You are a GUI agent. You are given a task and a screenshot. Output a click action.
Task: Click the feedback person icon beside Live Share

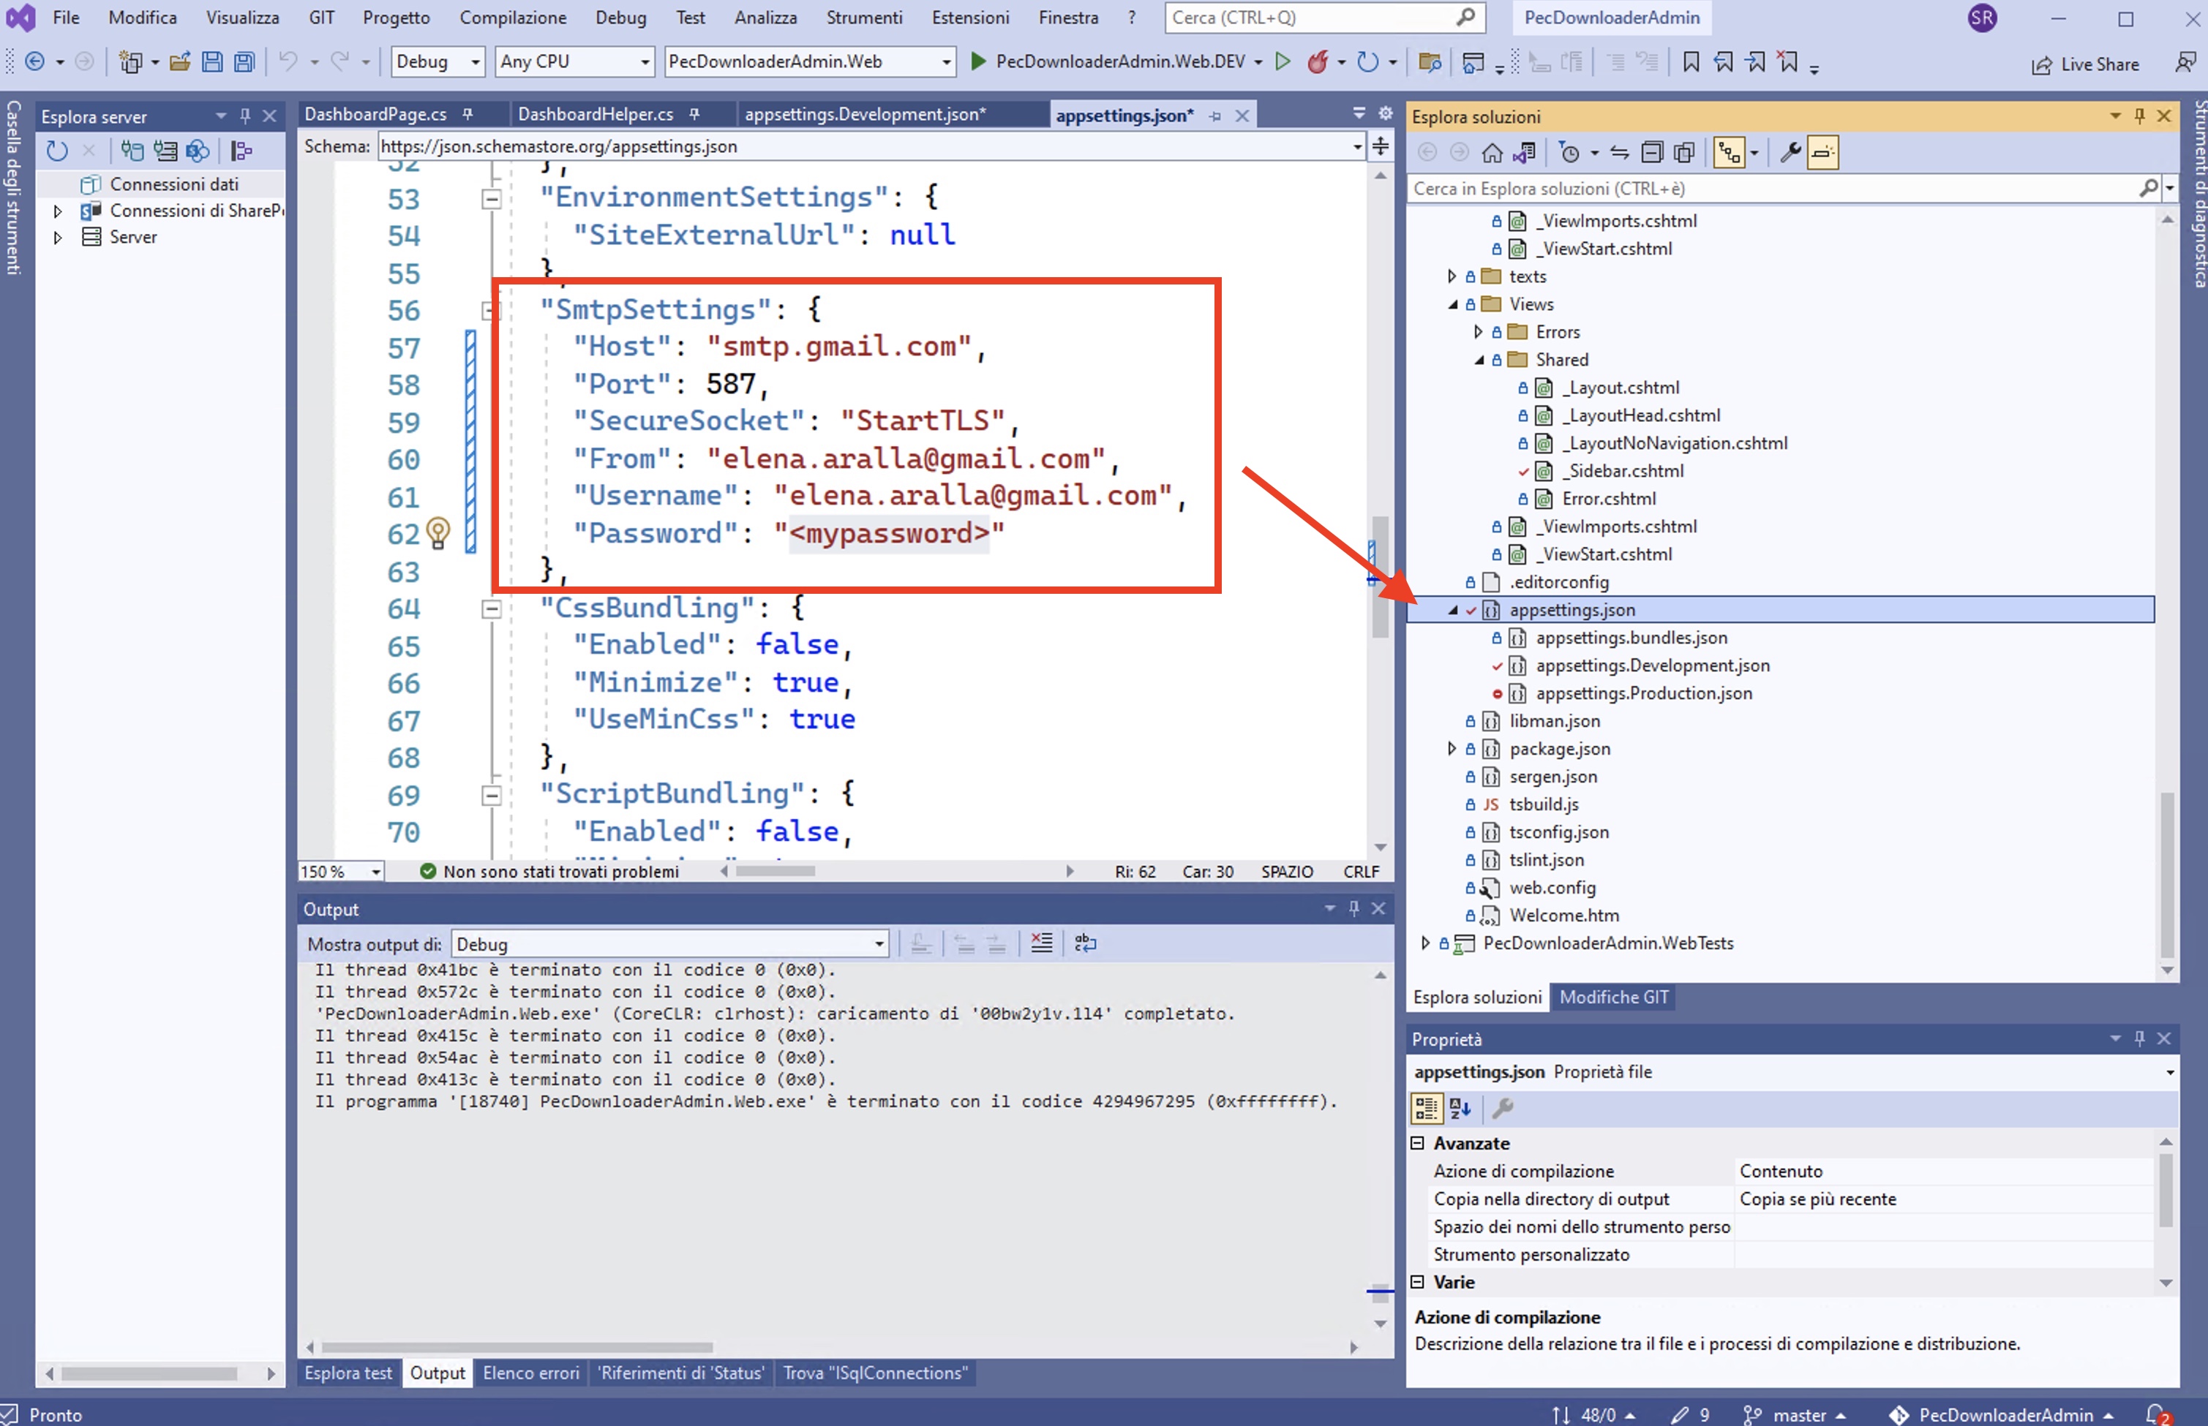(x=2185, y=63)
